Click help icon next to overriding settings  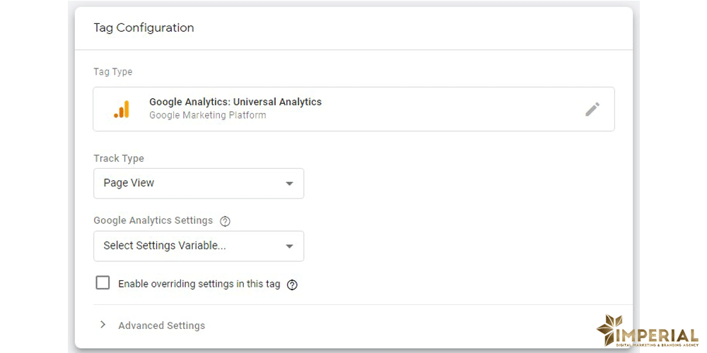coord(292,285)
